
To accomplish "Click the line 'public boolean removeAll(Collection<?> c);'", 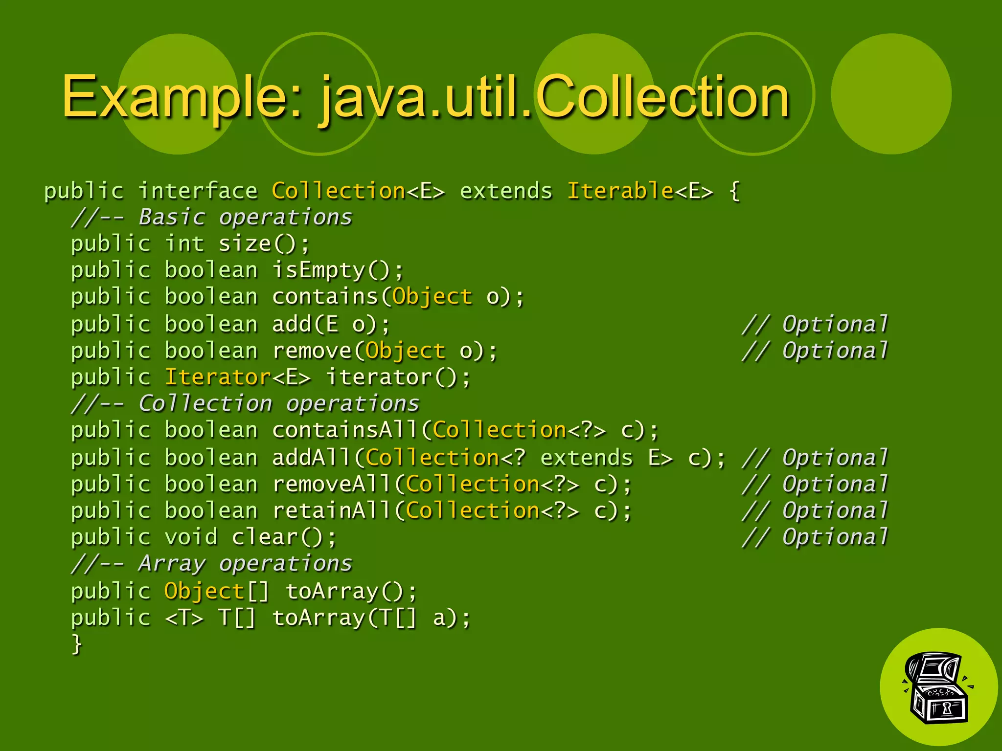I will (351, 484).
